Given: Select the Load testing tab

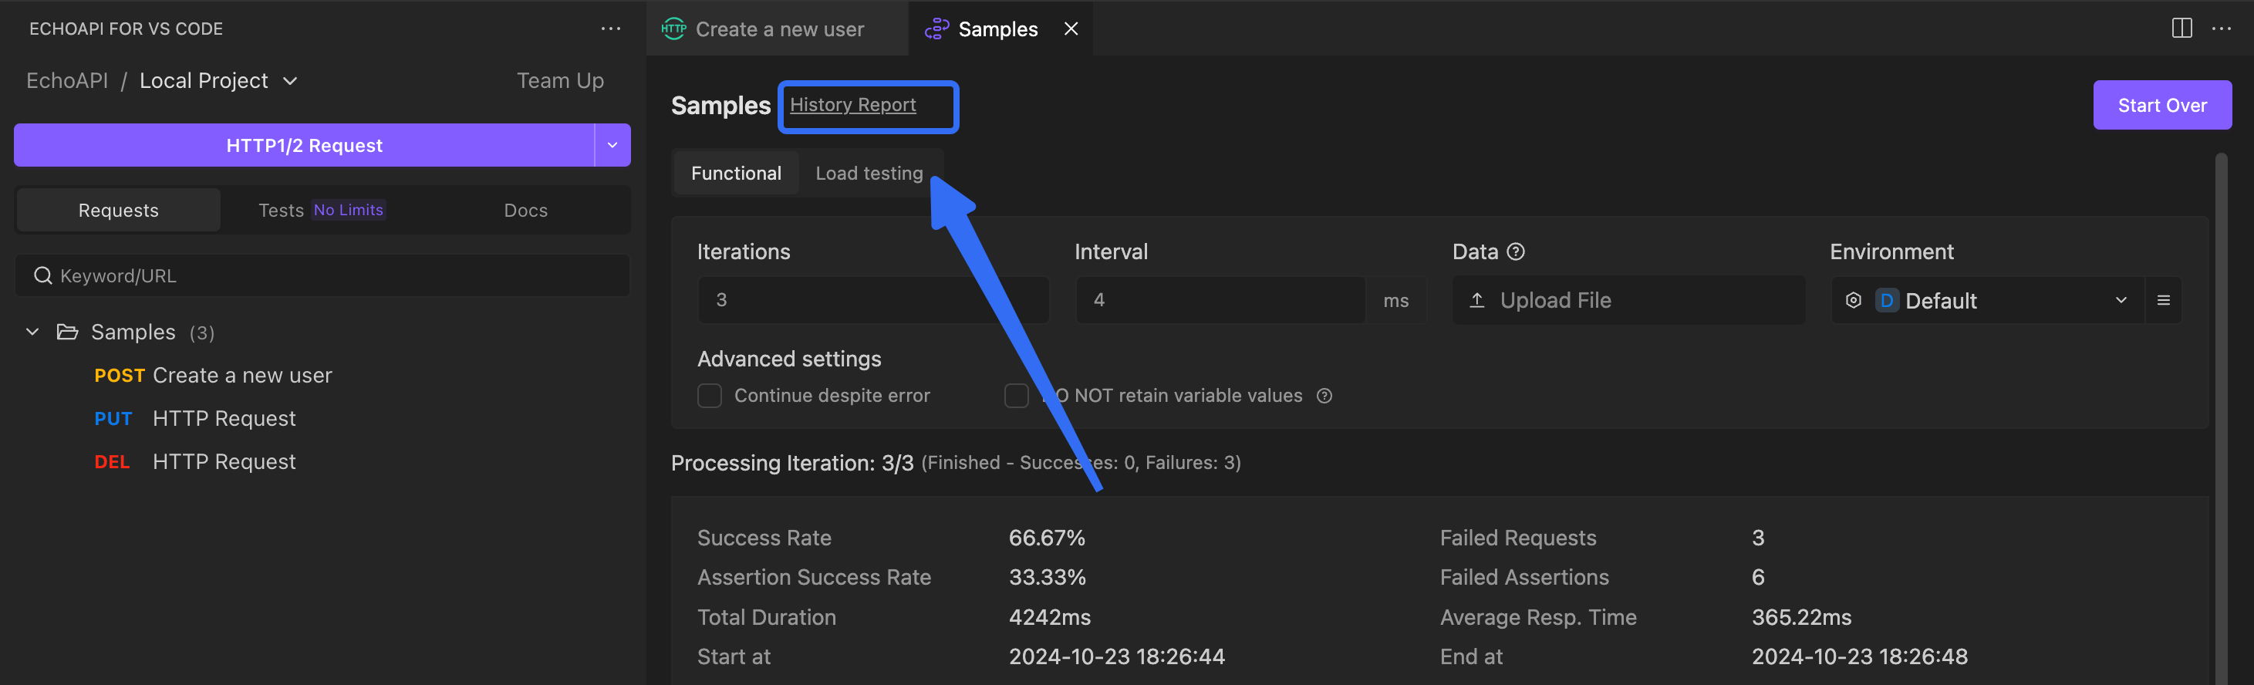Looking at the screenshot, I should [869, 174].
